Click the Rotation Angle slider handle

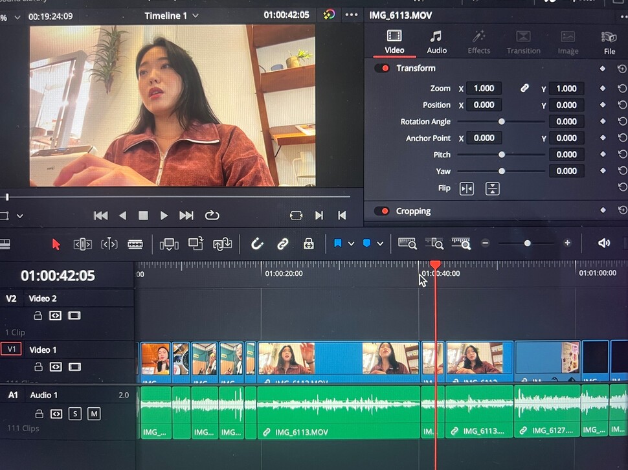[x=501, y=122]
